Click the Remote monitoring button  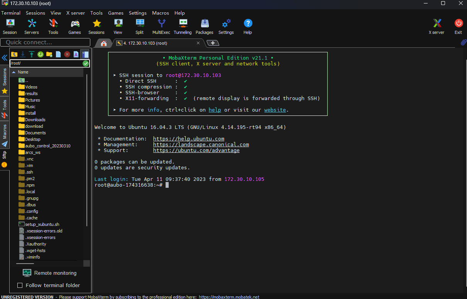click(x=49, y=273)
